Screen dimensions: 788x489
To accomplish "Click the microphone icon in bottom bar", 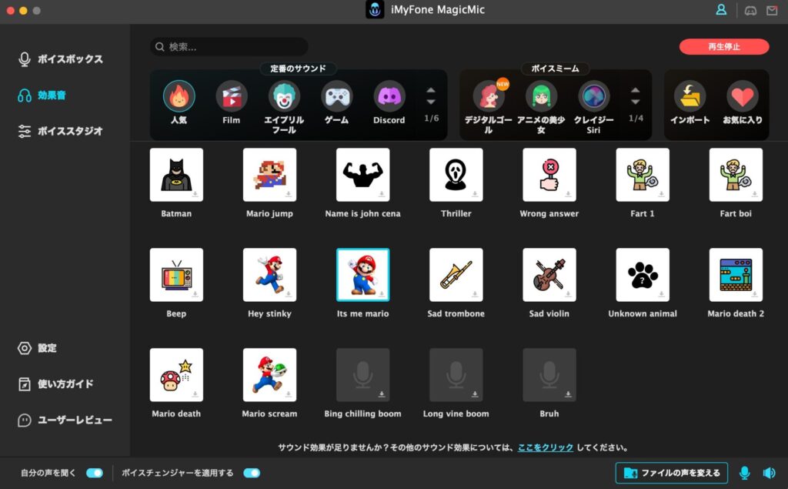I will click(x=745, y=473).
